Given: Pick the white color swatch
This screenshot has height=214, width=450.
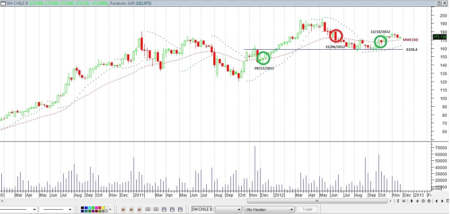Looking at the screenshot, I should pos(106,208).
